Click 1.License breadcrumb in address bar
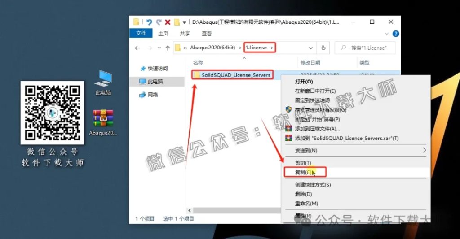The height and width of the screenshot is (239, 460). pos(256,48)
